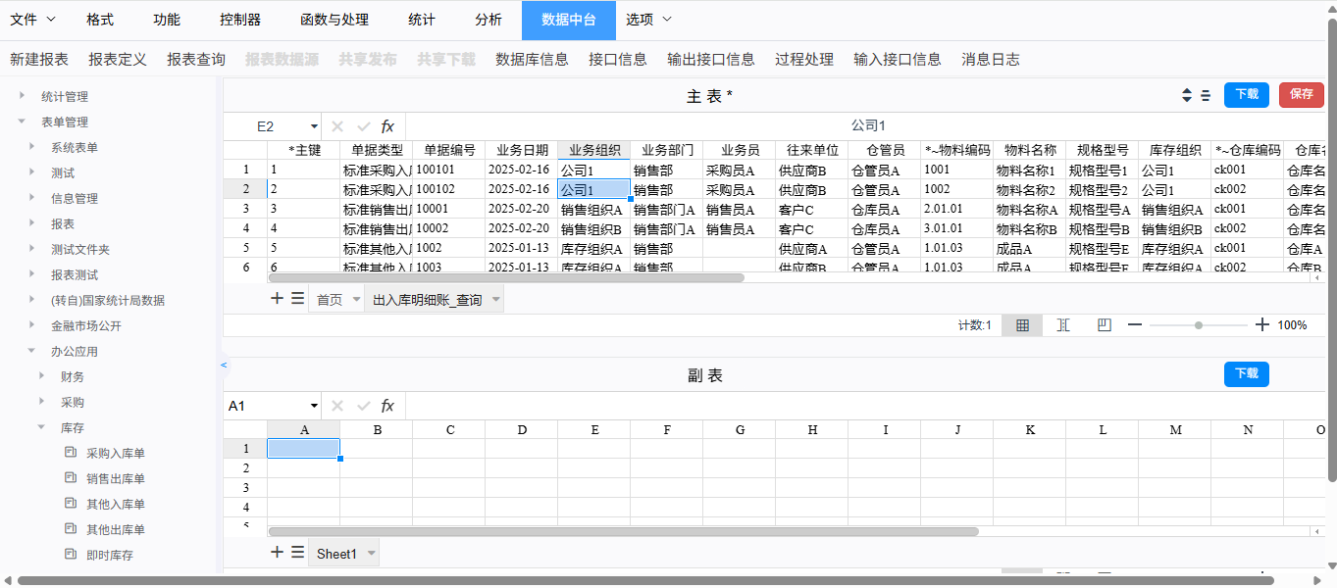
Task: Switch to normal grid view mode
Action: (1022, 325)
